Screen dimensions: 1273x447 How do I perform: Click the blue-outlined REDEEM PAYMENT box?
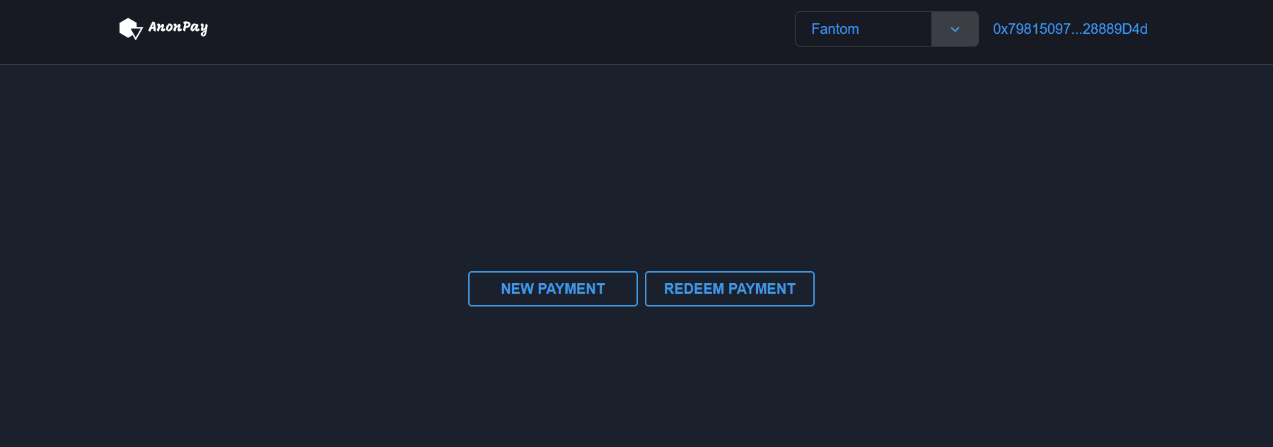pyautogui.click(x=730, y=289)
